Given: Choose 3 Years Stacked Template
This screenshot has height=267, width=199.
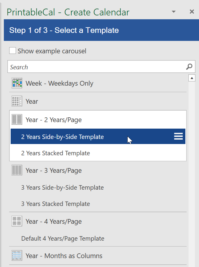Looking at the screenshot, I should (x=55, y=204).
